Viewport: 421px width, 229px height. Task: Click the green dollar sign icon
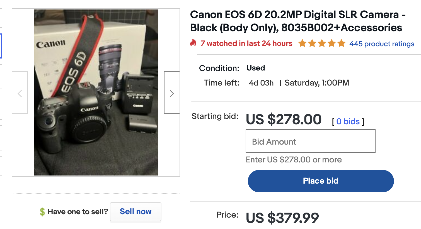42,212
